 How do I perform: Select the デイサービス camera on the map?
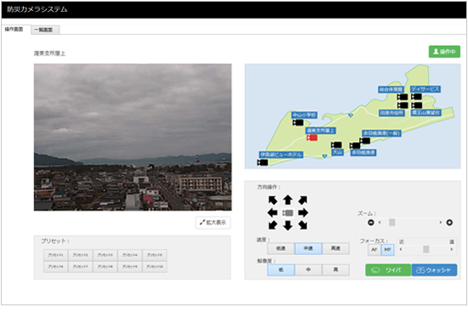click(416, 96)
